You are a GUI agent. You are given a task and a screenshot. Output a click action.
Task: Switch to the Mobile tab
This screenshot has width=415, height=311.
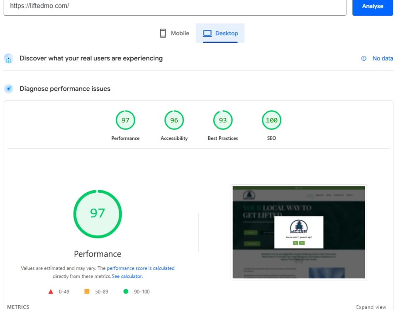[x=175, y=33]
